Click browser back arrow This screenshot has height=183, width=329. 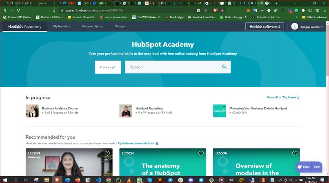pyautogui.click(x=4, y=10)
